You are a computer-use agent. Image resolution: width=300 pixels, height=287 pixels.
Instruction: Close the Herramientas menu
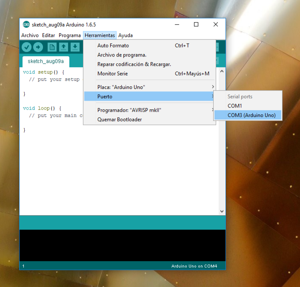100,35
